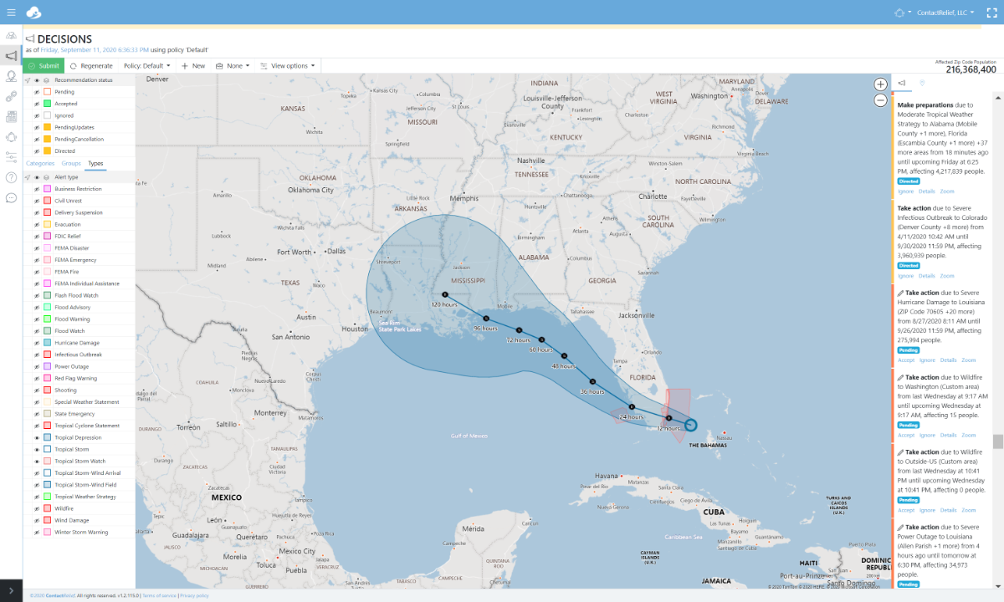Screen dimensions: 1004x602
Task: Click the locate arrow icon in Alert type header
Action: [27, 177]
